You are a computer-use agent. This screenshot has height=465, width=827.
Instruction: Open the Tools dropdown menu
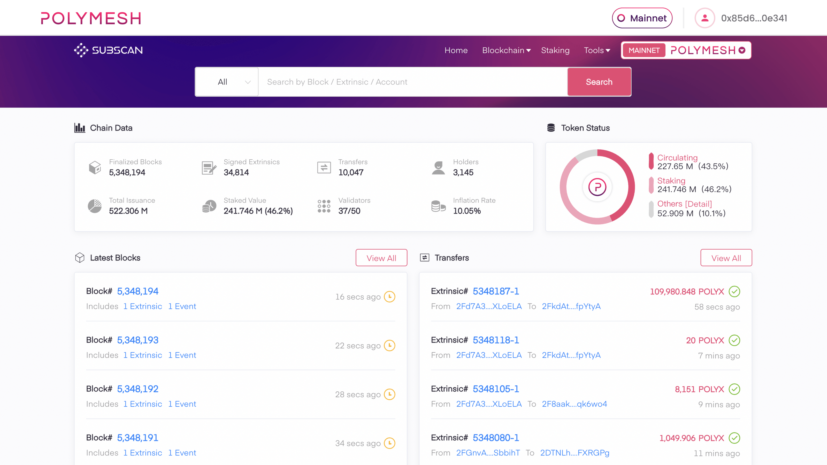click(597, 50)
